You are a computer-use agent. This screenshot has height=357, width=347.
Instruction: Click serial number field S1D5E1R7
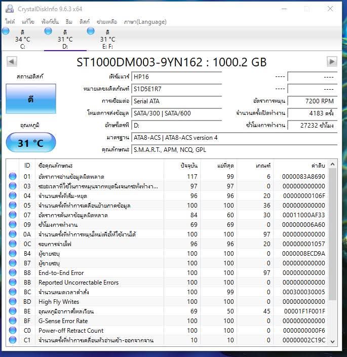coord(177,89)
